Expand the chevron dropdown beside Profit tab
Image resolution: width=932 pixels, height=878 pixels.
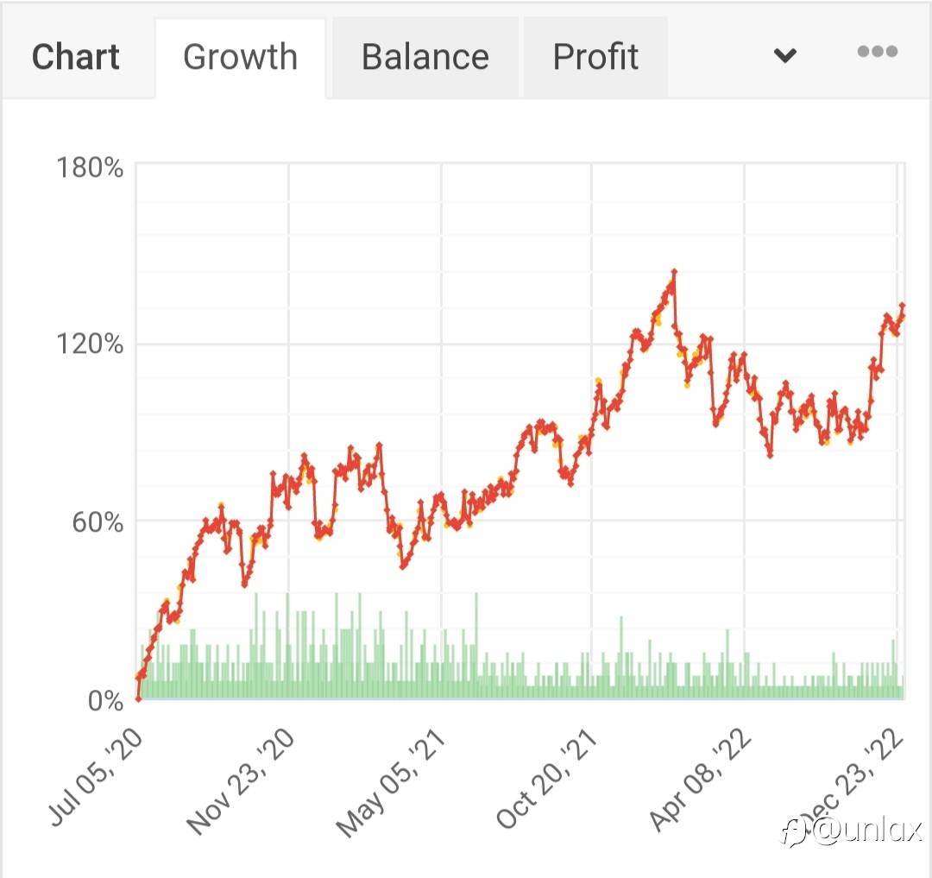pyautogui.click(x=784, y=57)
